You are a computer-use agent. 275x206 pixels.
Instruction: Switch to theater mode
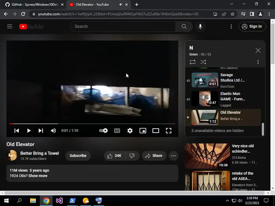(156, 131)
